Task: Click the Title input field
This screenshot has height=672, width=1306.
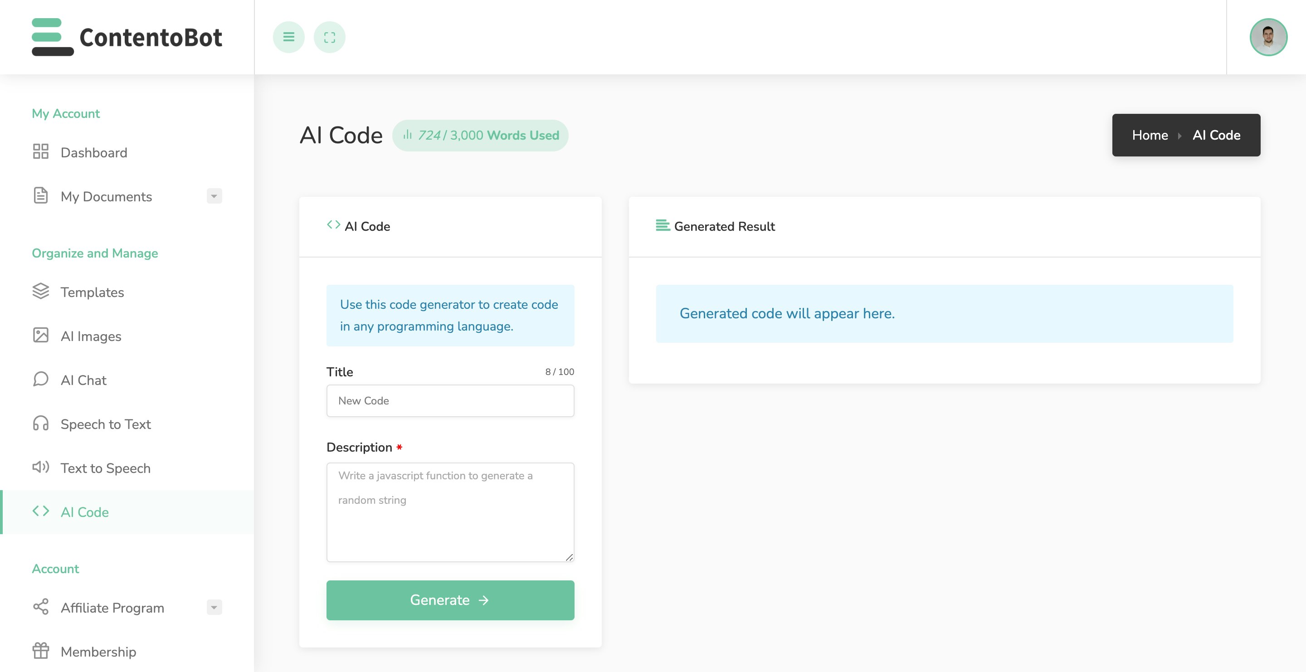Action: (x=450, y=401)
